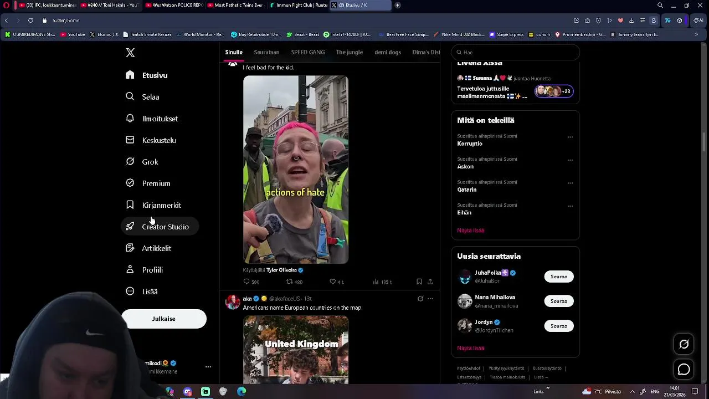709x399 pixels.
Task: Open floating Grok button
Action: coord(684,344)
